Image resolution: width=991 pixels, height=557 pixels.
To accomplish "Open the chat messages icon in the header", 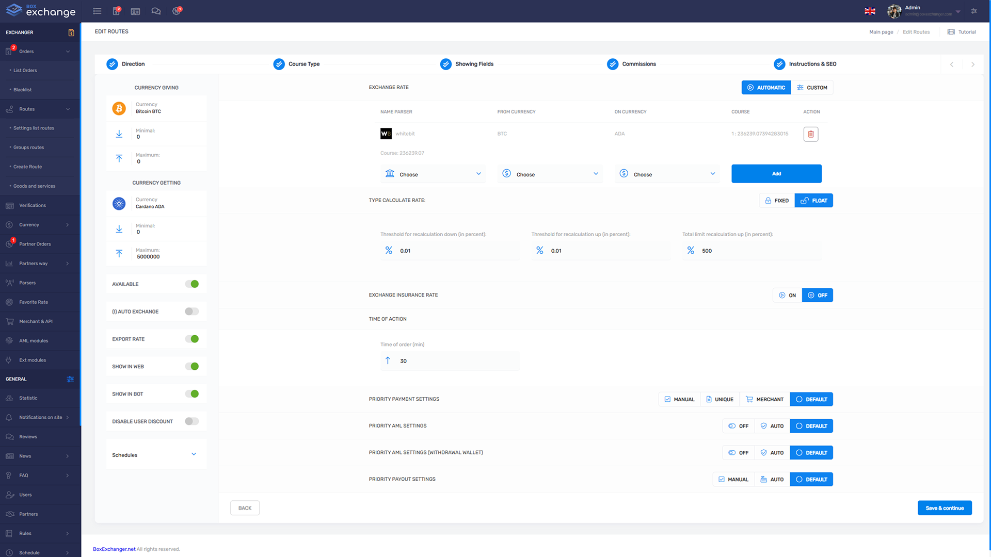I will [x=156, y=11].
